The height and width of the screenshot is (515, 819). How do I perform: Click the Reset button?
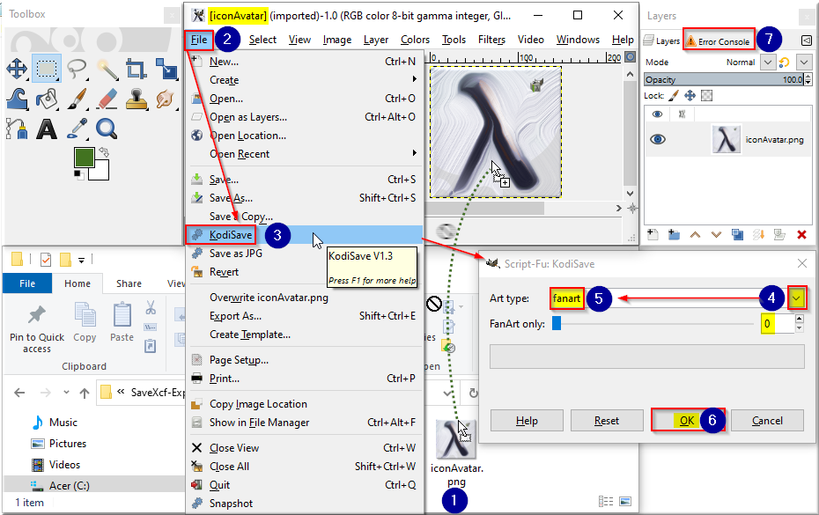(x=607, y=421)
